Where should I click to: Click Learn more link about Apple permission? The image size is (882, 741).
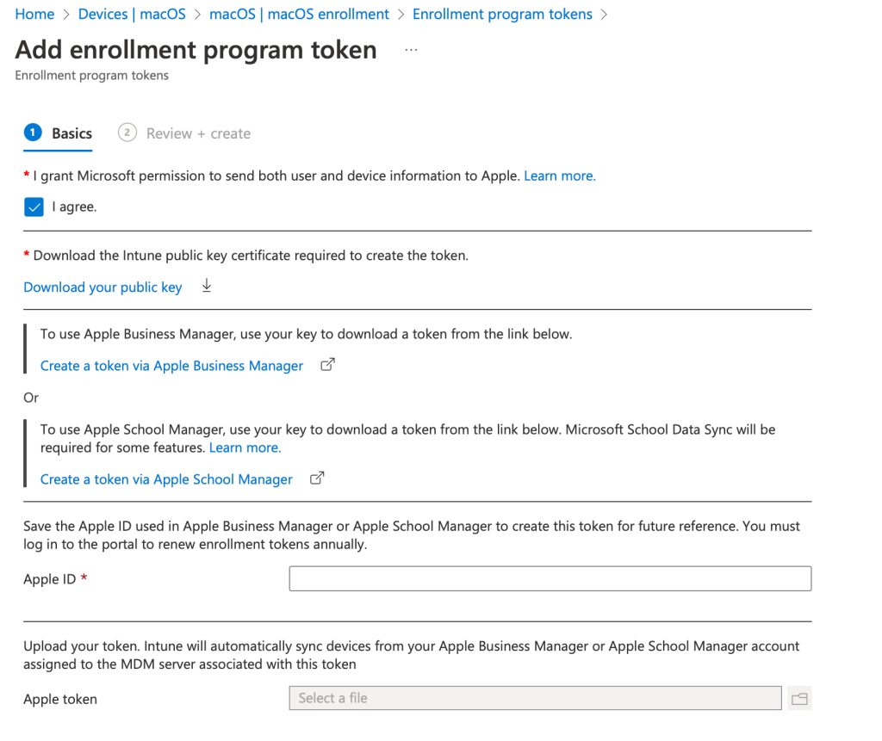559,176
